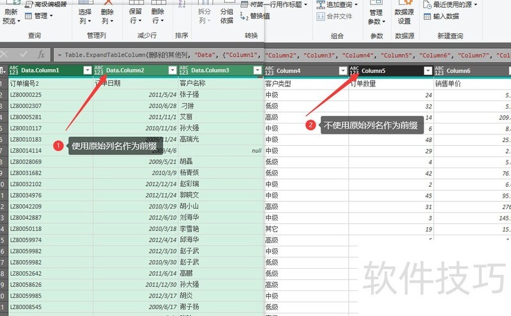Select the Data.Column3 column header

pos(220,70)
